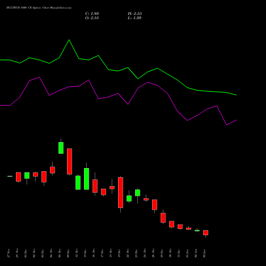Click the '31 Dec' date label
The width and height of the screenshot is (266, 266).
click(179, 253)
